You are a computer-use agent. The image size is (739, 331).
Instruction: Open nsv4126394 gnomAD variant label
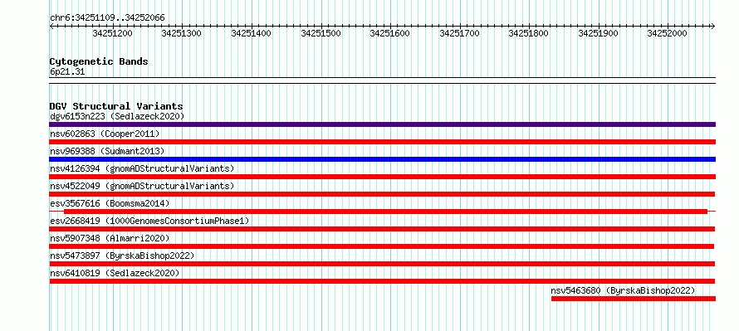pos(142,168)
